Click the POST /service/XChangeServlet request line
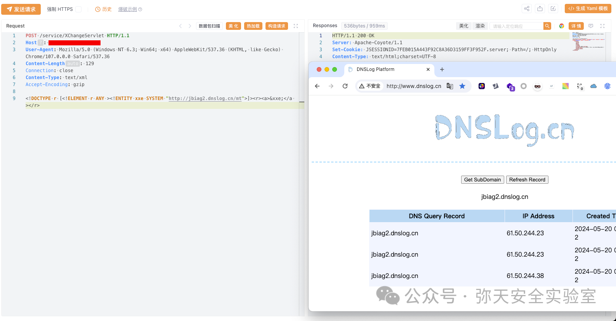 click(78, 36)
